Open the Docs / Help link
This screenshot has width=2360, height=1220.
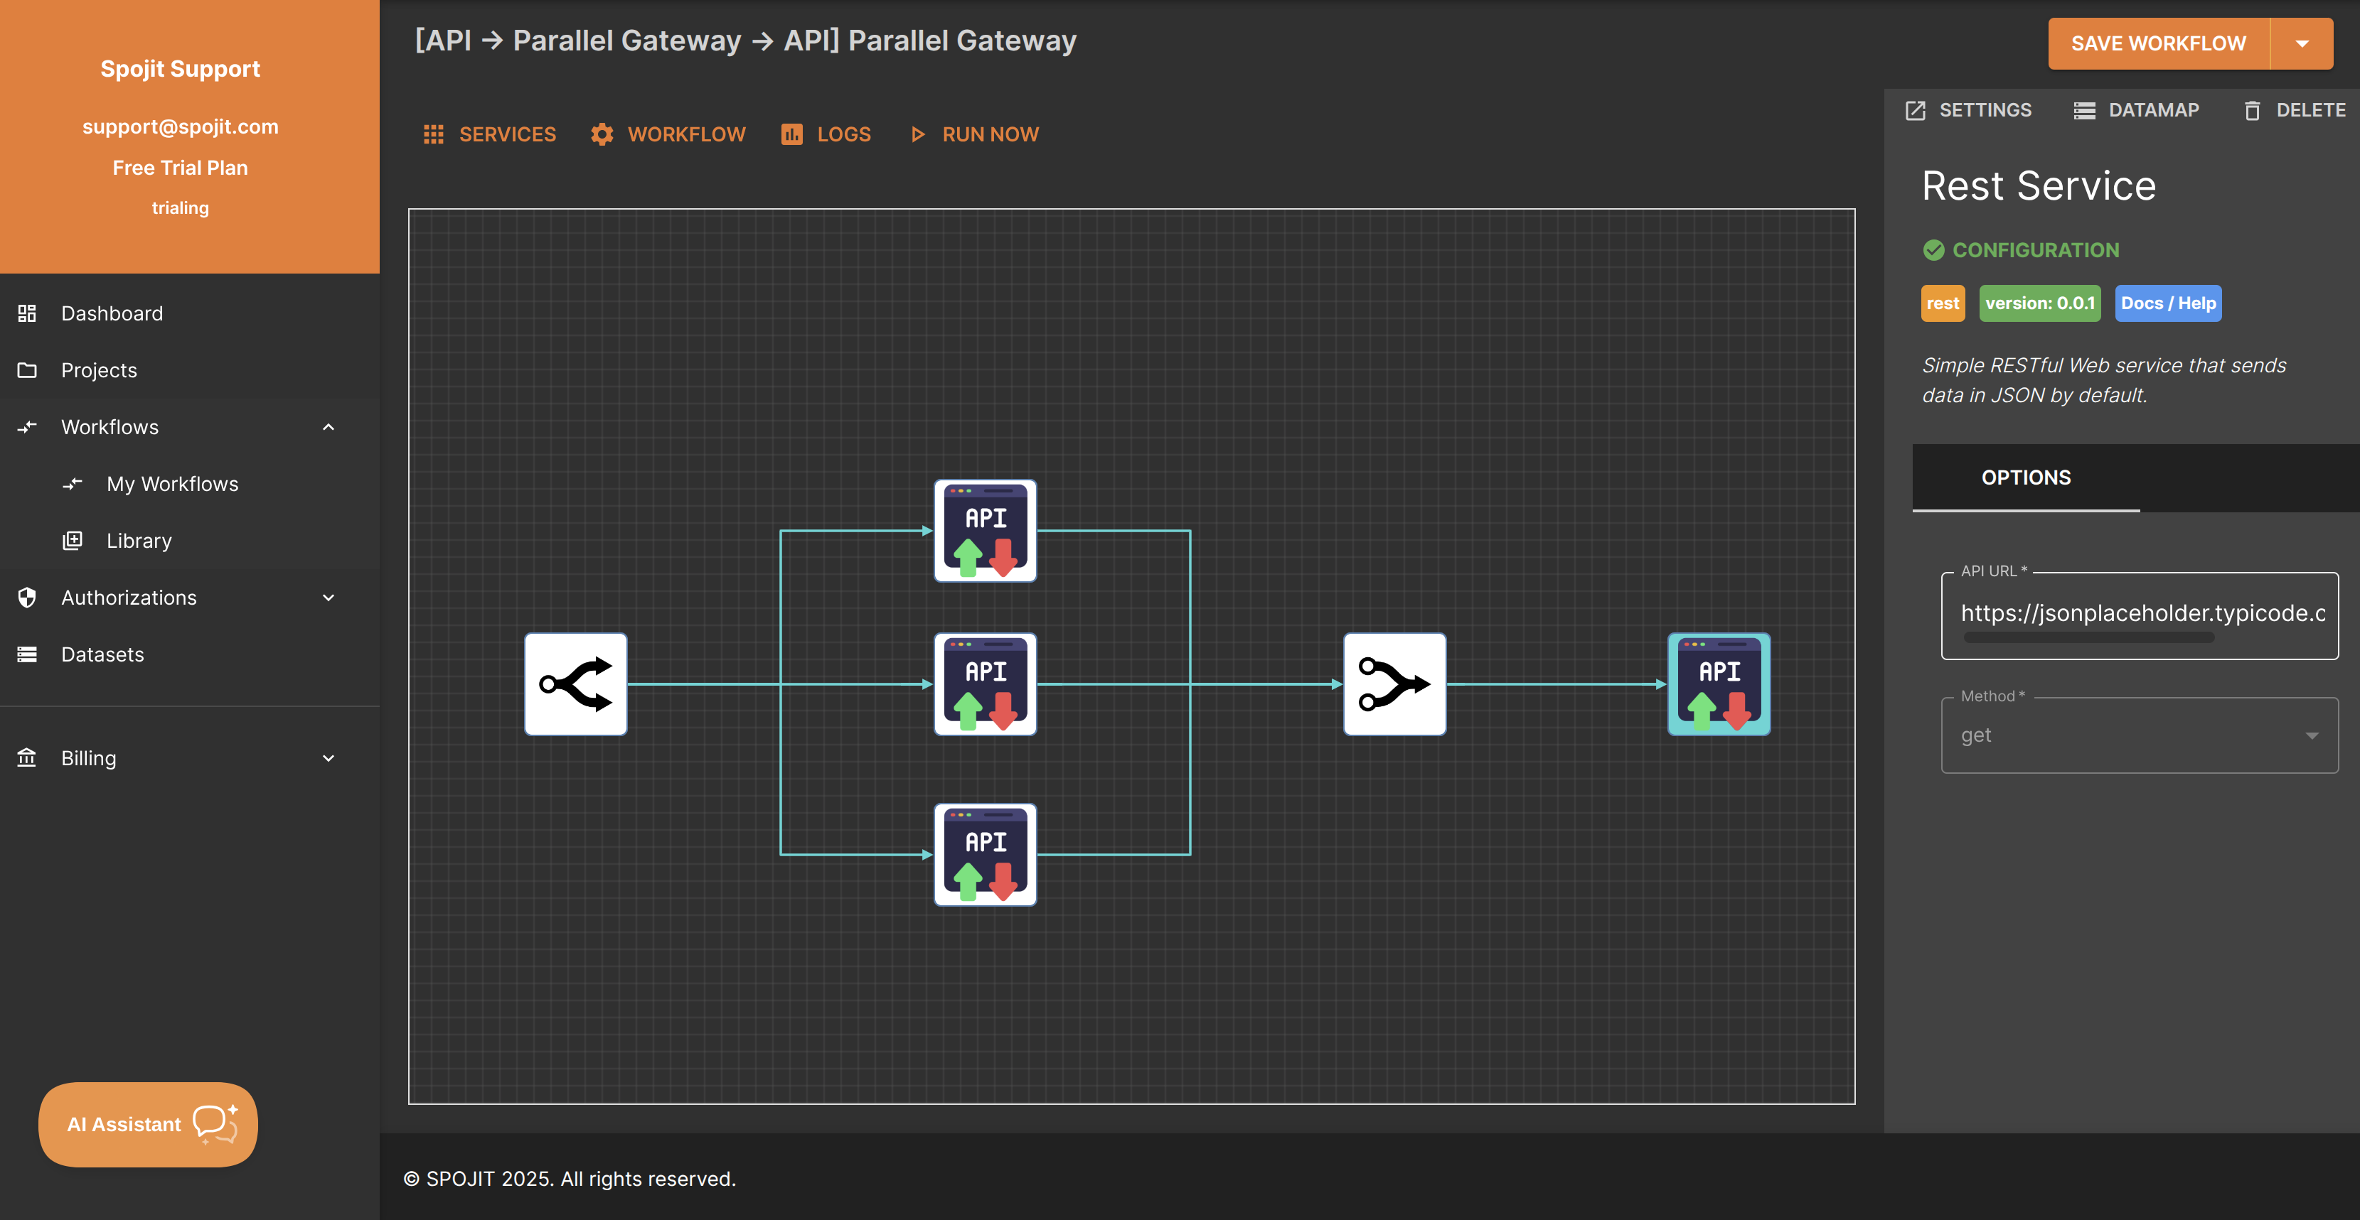(2167, 303)
